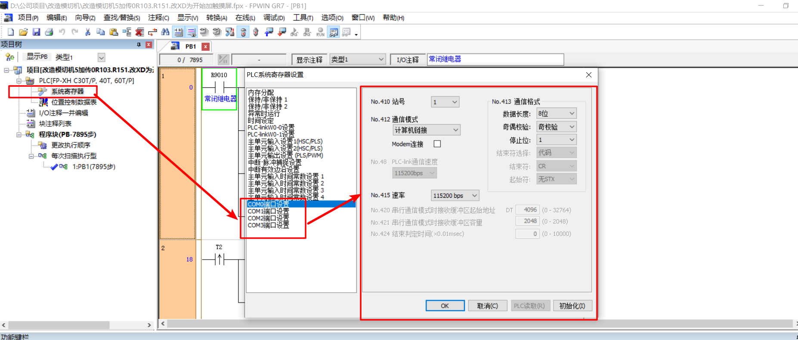Click the binoculars search icon
The width and height of the screenshot is (798, 340).
click(165, 32)
